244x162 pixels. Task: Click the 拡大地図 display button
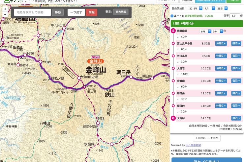(121, 12)
